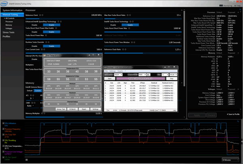Screen dimensions: 243x164
Task: Uncheck CPU Throttling in the graph legend
Action: click(3, 140)
